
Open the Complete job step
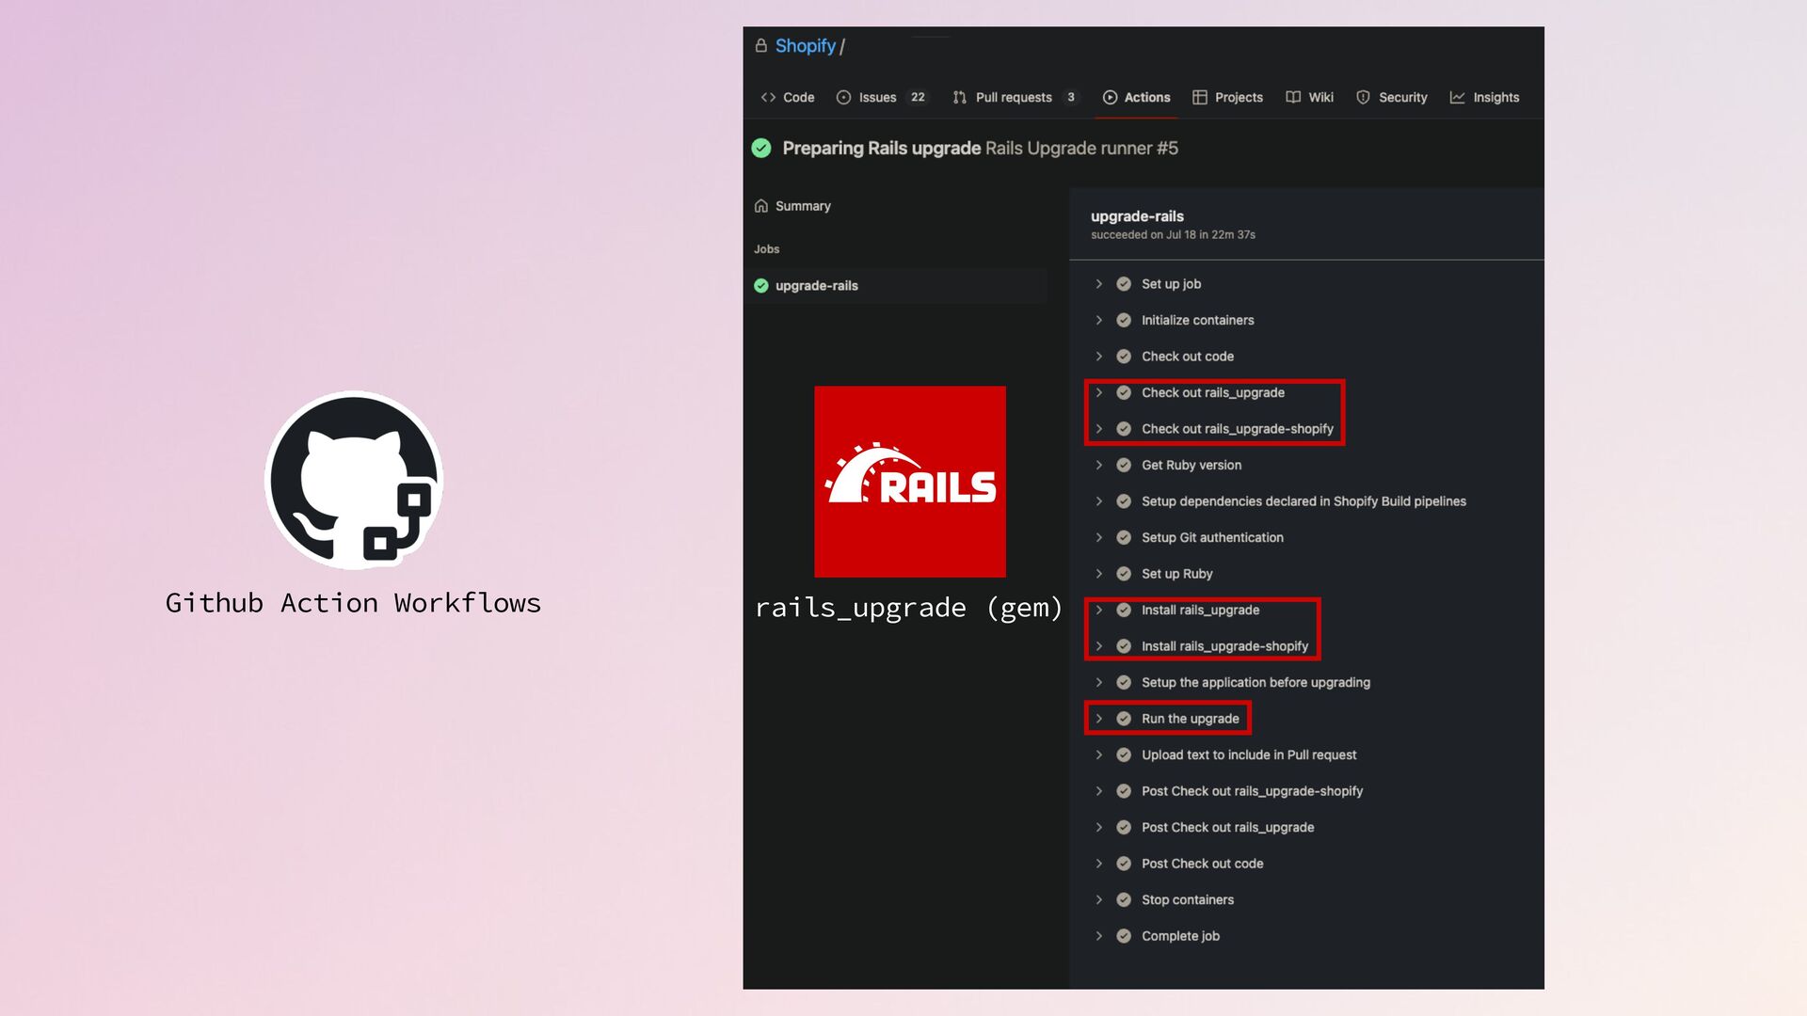point(1179,936)
